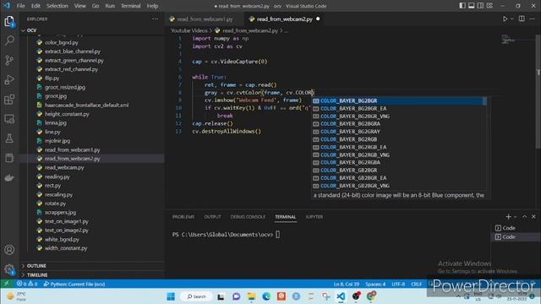The width and height of the screenshot is (541, 304).
Task: Toggle the secondary side bar layout icon
Action: (x=480, y=6)
